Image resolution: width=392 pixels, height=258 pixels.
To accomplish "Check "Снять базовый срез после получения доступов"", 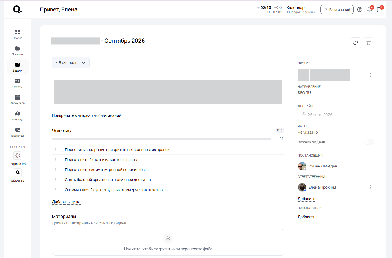I will [x=61, y=180].
